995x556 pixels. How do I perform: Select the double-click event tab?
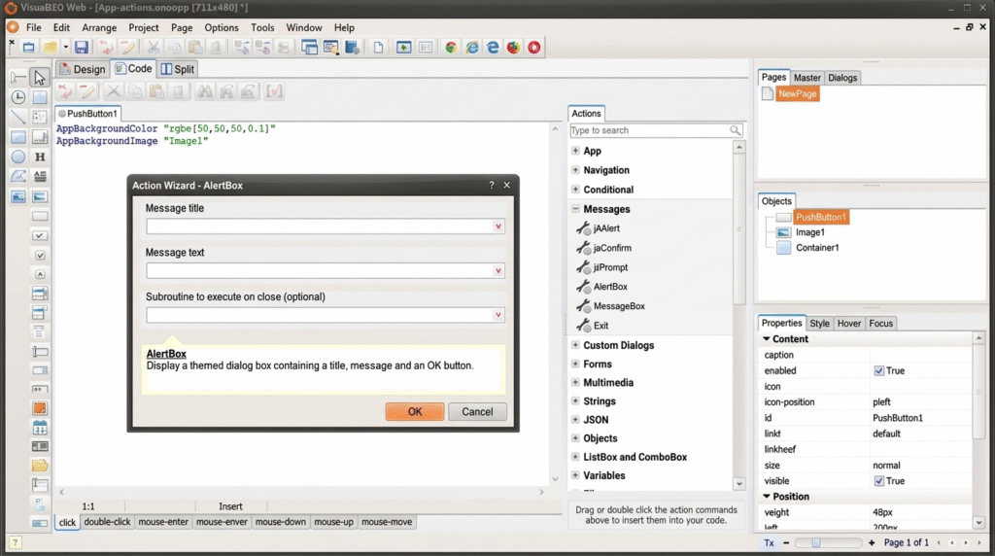pos(107,522)
